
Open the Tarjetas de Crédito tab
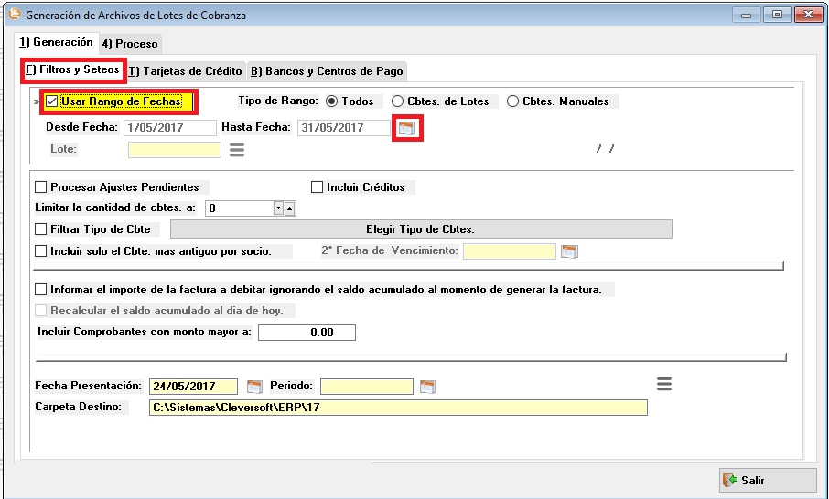pos(186,71)
